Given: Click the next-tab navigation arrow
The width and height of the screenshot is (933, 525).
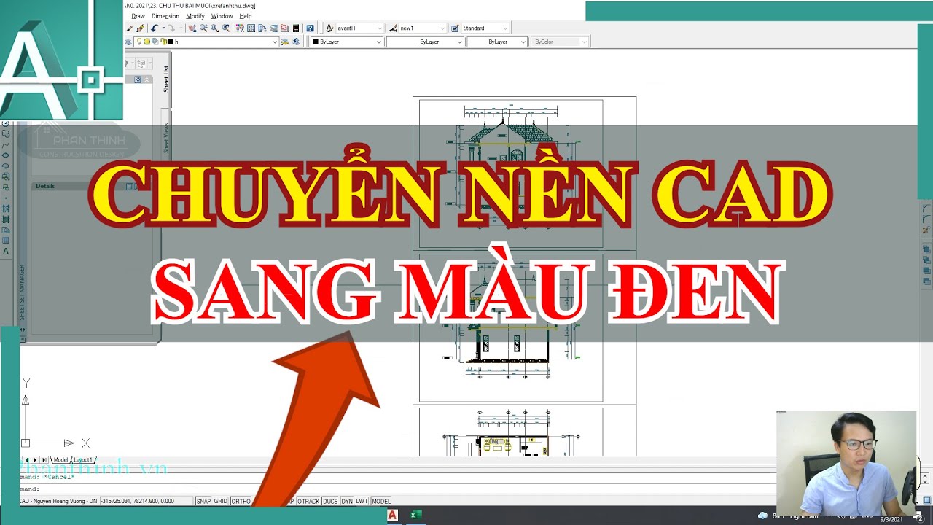Looking at the screenshot, I should coord(35,460).
